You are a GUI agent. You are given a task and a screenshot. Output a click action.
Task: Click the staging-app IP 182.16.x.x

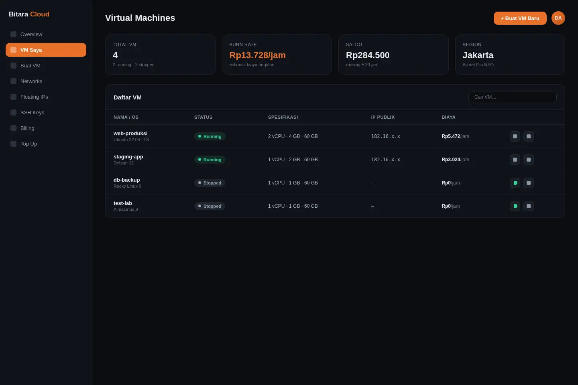click(x=386, y=160)
